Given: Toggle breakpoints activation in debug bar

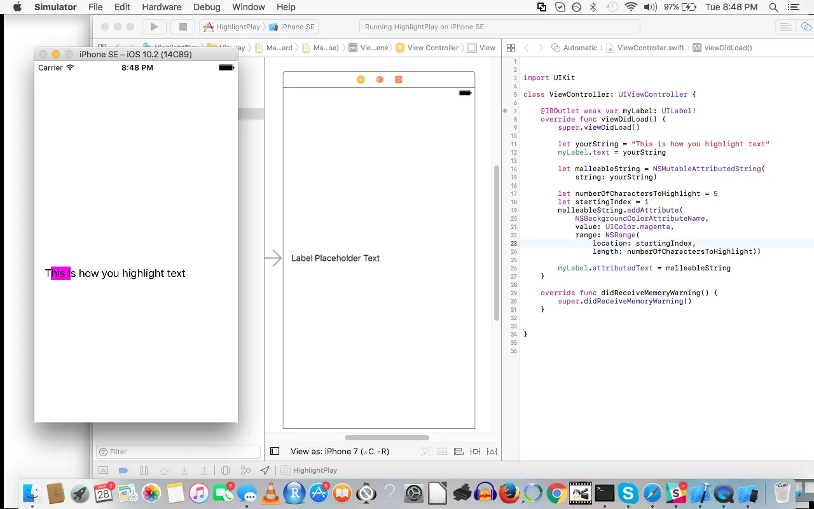Looking at the screenshot, I should pyautogui.click(x=123, y=471).
